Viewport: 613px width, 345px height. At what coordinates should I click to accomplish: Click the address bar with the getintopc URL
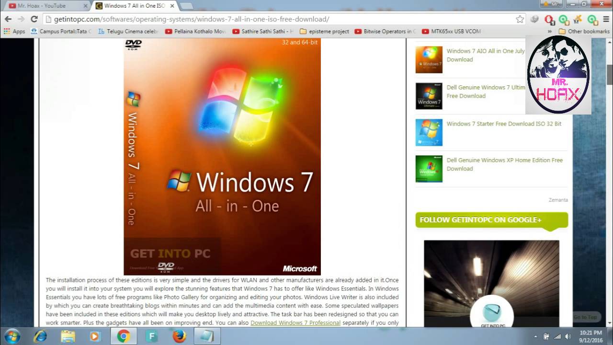point(280,19)
